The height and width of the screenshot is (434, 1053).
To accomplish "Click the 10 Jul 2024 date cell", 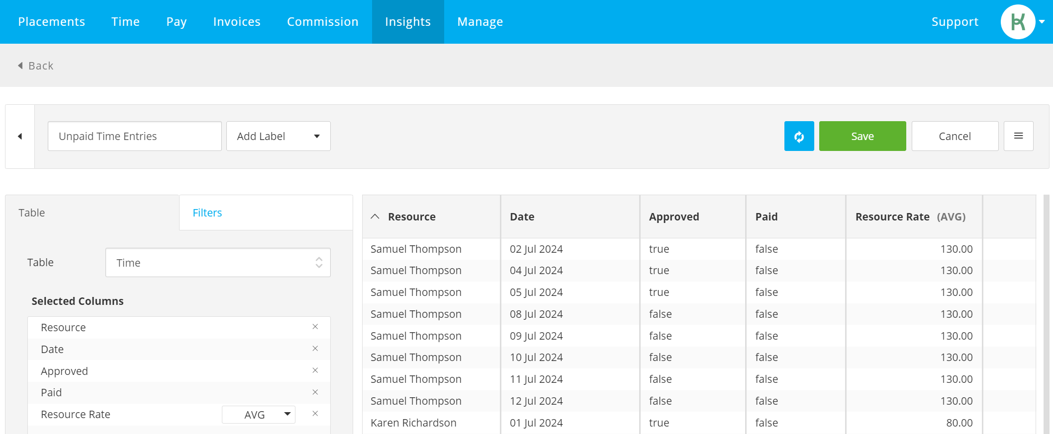I will pyautogui.click(x=536, y=357).
